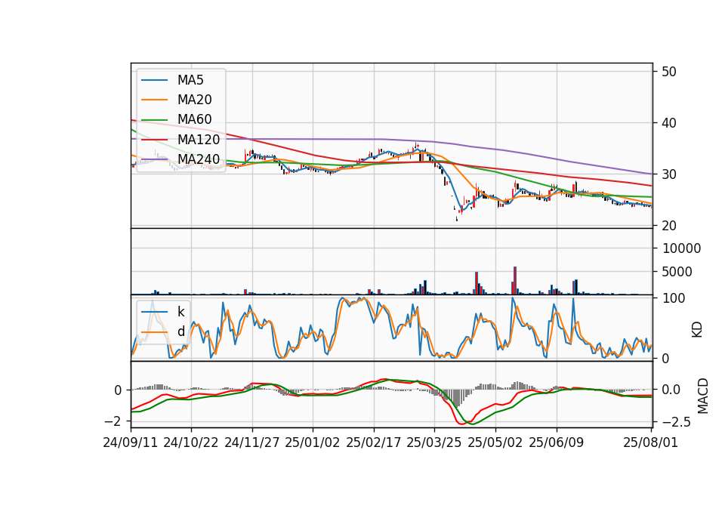The height and width of the screenshot is (521, 725).
Task: Click the MA20 legend label
Action: [x=194, y=100]
